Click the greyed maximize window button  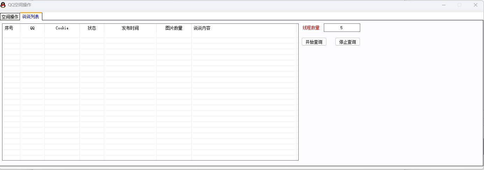[460, 5]
